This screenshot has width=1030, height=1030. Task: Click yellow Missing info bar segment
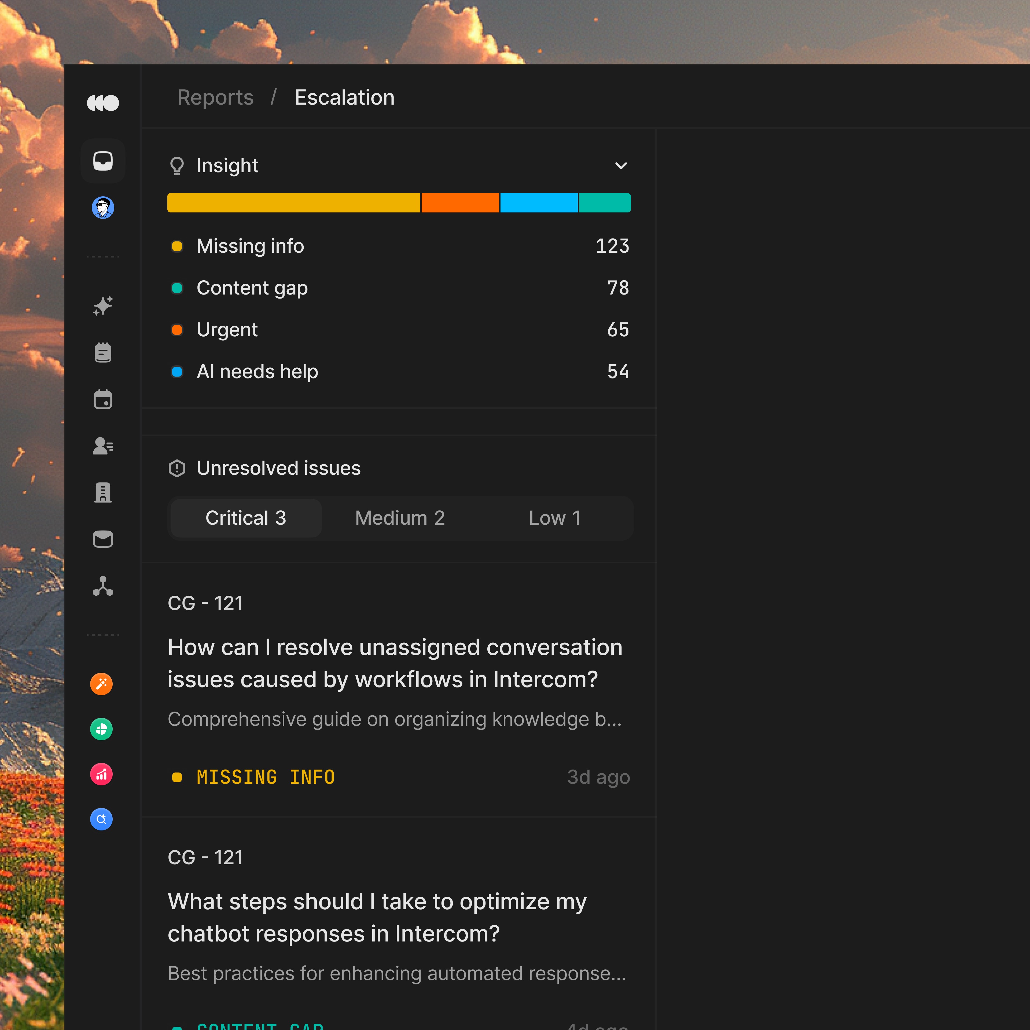pyautogui.click(x=293, y=203)
